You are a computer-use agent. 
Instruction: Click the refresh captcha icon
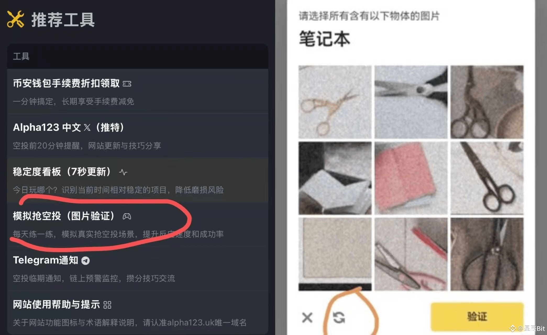pyautogui.click(x=339, y=317)
